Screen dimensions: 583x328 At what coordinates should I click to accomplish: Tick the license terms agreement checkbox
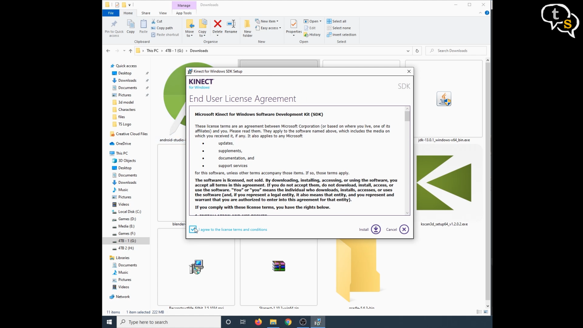tap(193, 229)
